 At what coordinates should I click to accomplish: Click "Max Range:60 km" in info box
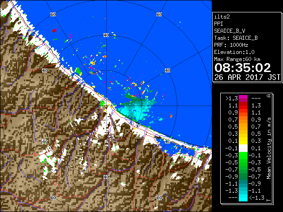(237, 59)
